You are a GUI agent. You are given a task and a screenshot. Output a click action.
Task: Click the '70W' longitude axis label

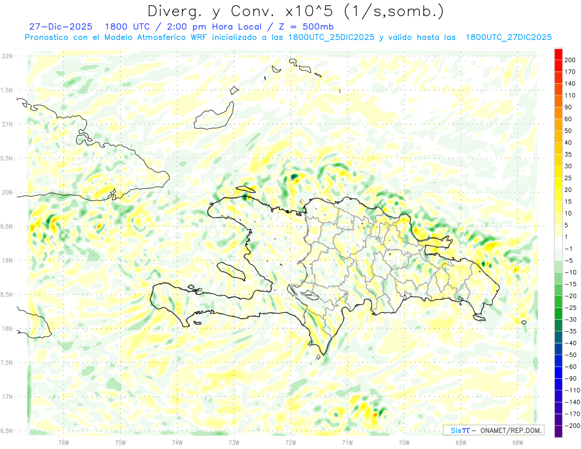tap(404, 442)
